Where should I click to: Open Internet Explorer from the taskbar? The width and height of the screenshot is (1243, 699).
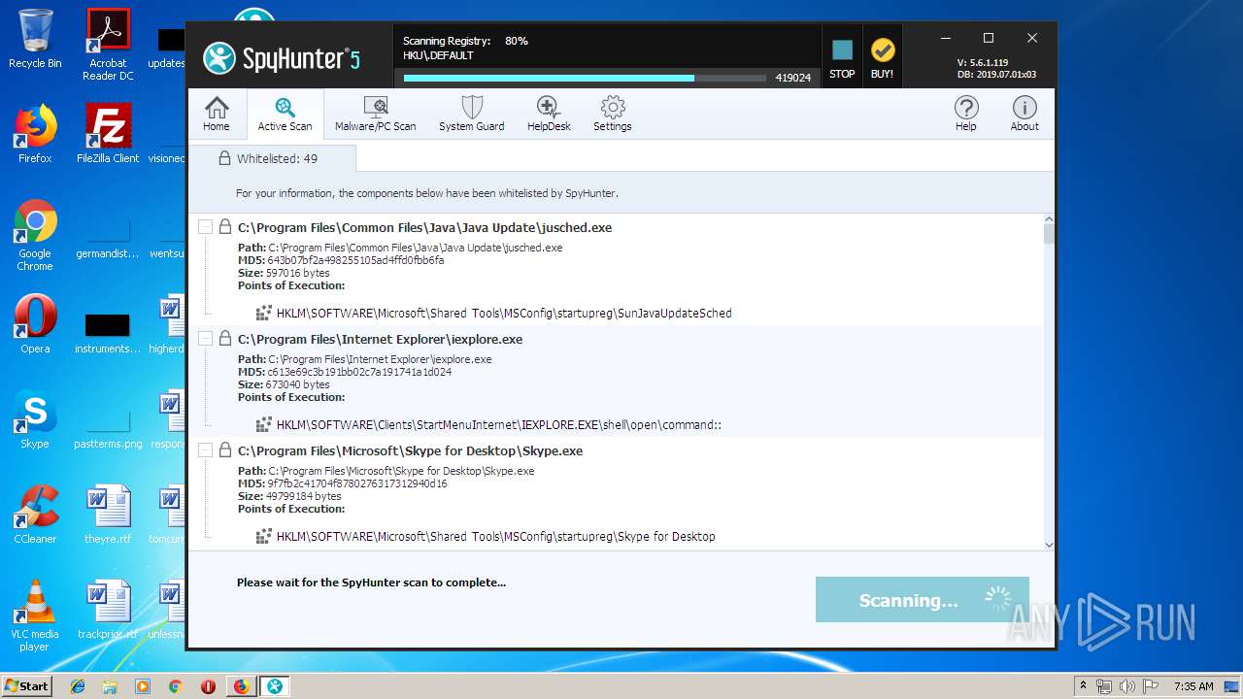pyautogui.click(x=78, y=686)
